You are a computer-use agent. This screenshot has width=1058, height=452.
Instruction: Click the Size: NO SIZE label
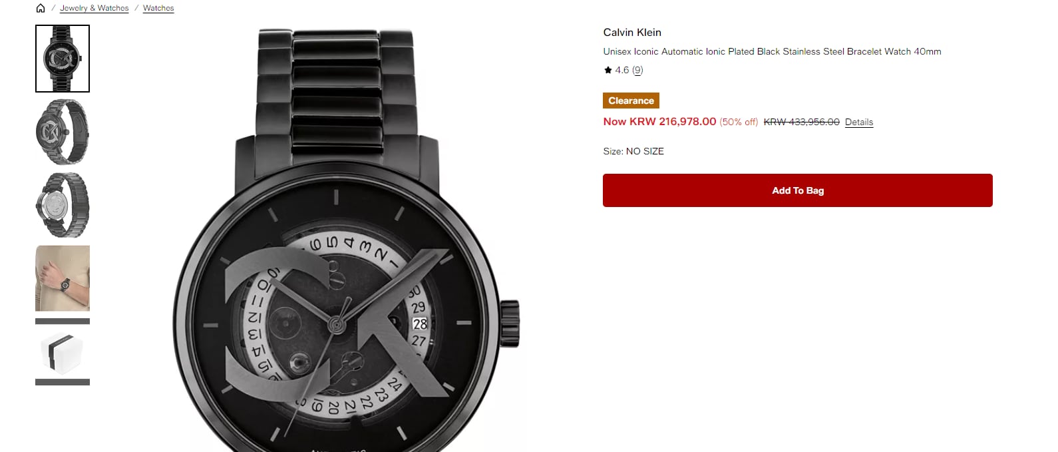click(633, 151)
